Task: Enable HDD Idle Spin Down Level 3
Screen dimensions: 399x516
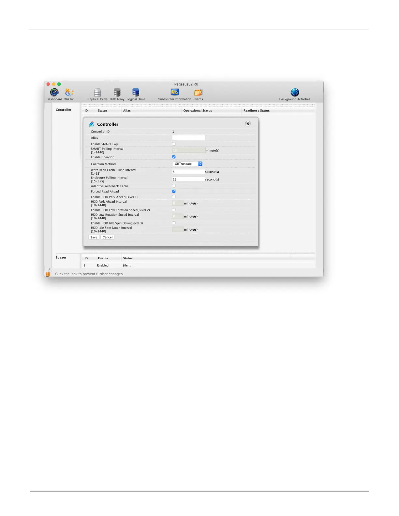Action: pos(174,223)
